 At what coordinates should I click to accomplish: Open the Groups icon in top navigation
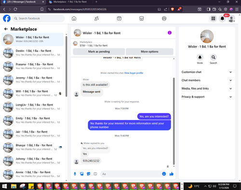point(164,18)
